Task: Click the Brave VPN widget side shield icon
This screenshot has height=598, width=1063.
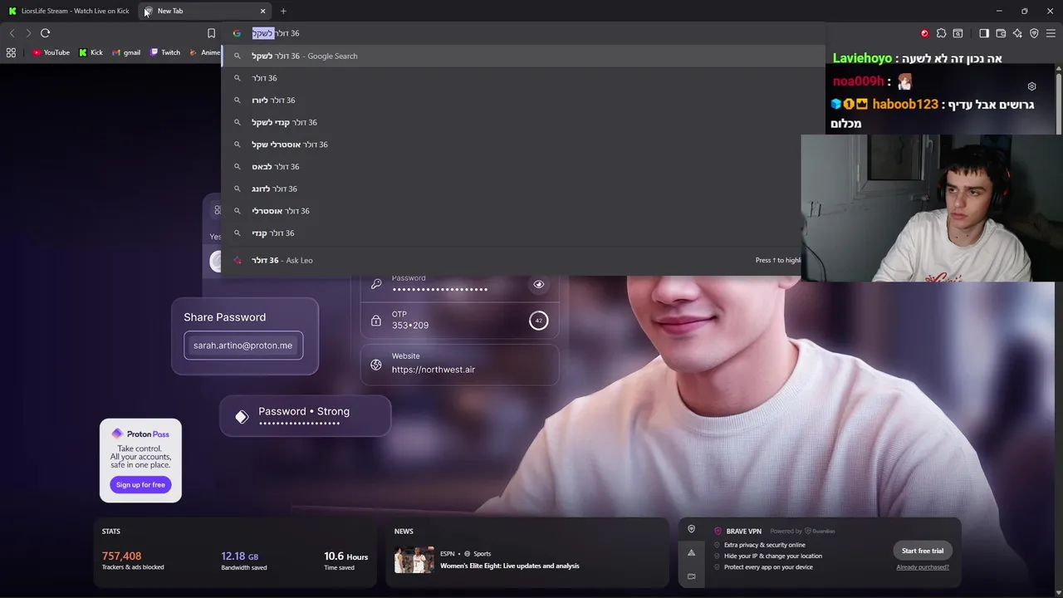Action: [691, 529]
